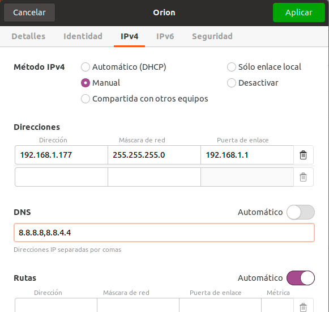The width and height of the screenshot is (329, 312).
Task: Click the Cancelar button
Action: point(29,12)
